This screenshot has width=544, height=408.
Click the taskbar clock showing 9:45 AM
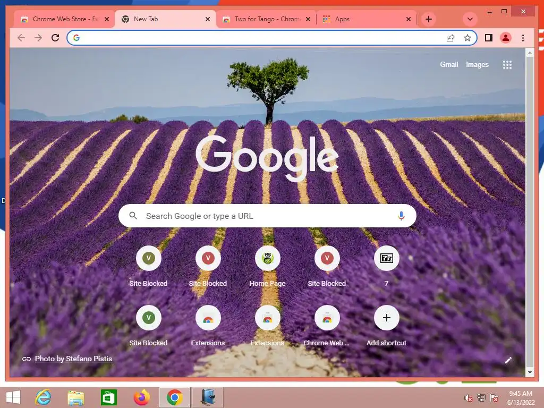tap(521, 398)
